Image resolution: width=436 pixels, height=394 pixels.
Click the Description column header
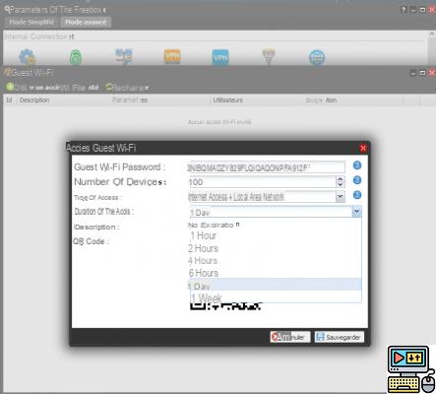click(34, 99)
